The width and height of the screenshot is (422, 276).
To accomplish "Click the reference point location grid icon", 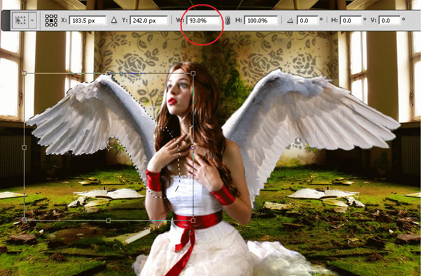I will [51, 20].
